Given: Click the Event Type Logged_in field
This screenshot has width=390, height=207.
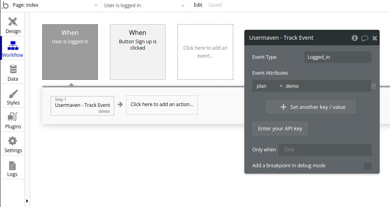Looking at the screenshot, I should [337, 57].
